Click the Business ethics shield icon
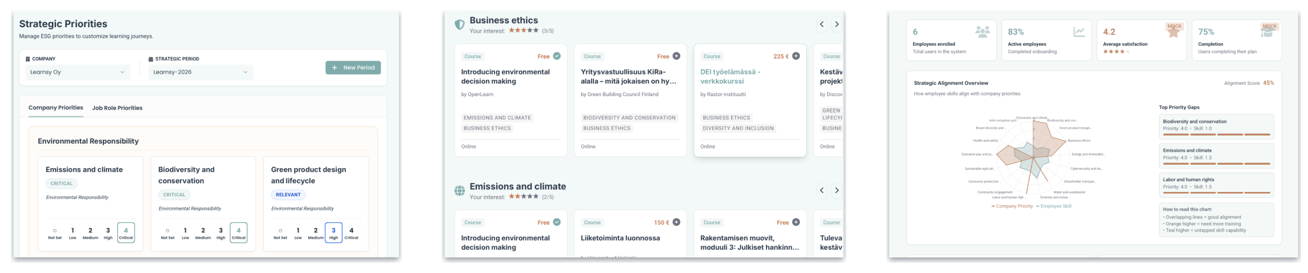Image resolution: width=1308 pixels, height=273 pixels. (x=459, y=24)
